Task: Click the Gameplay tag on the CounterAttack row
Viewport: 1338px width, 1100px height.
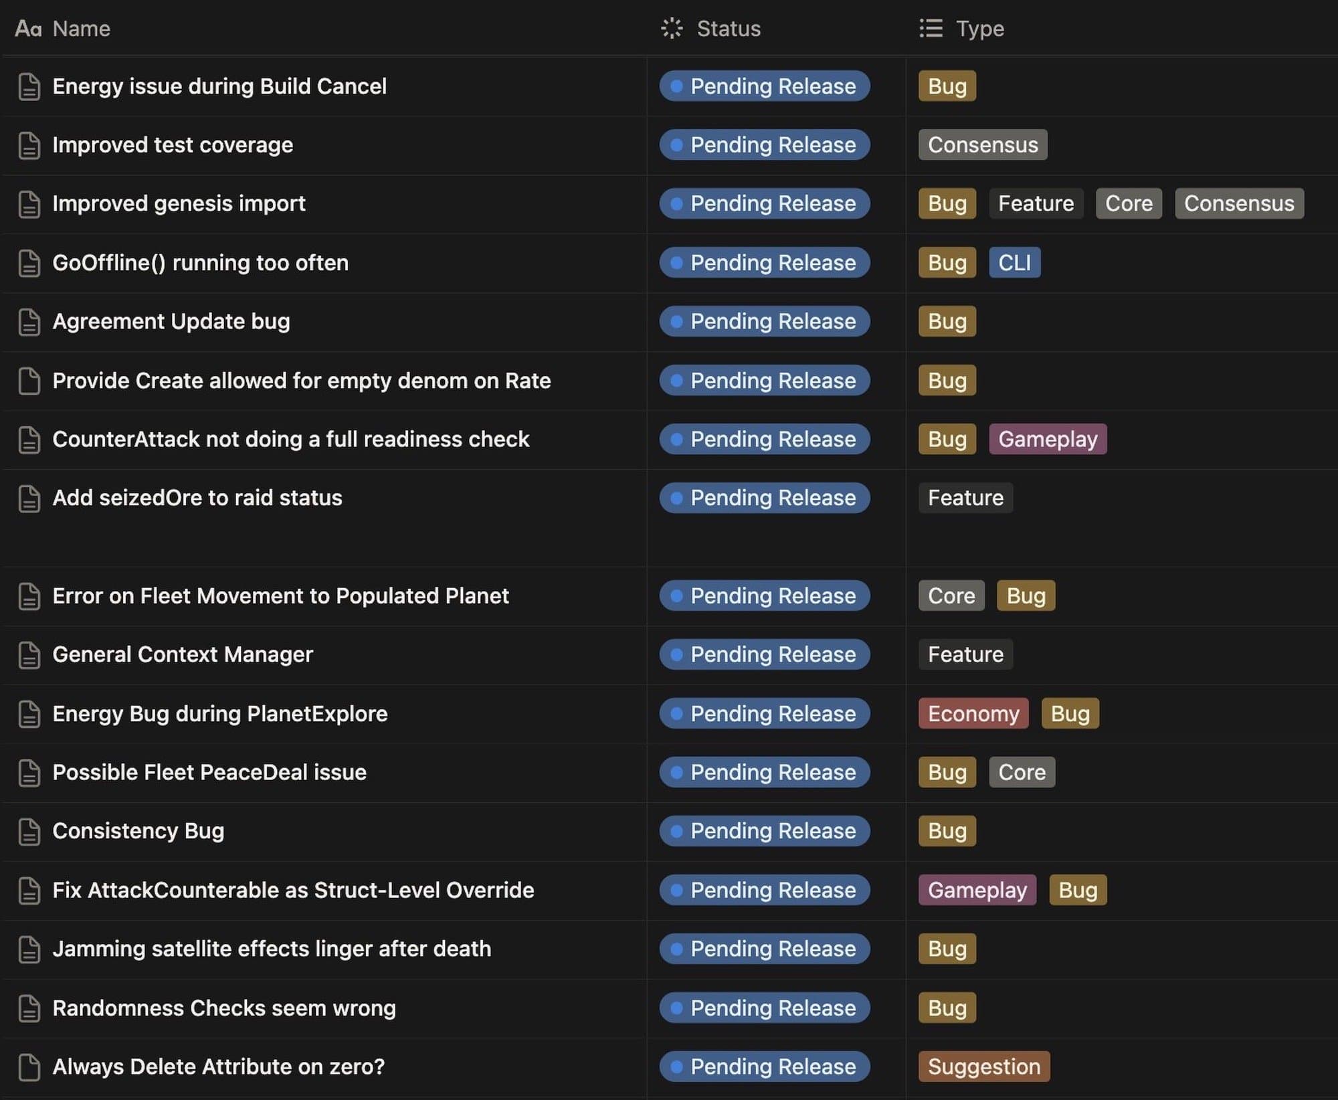Action: pyautogui.click(x=1048, y=439)
